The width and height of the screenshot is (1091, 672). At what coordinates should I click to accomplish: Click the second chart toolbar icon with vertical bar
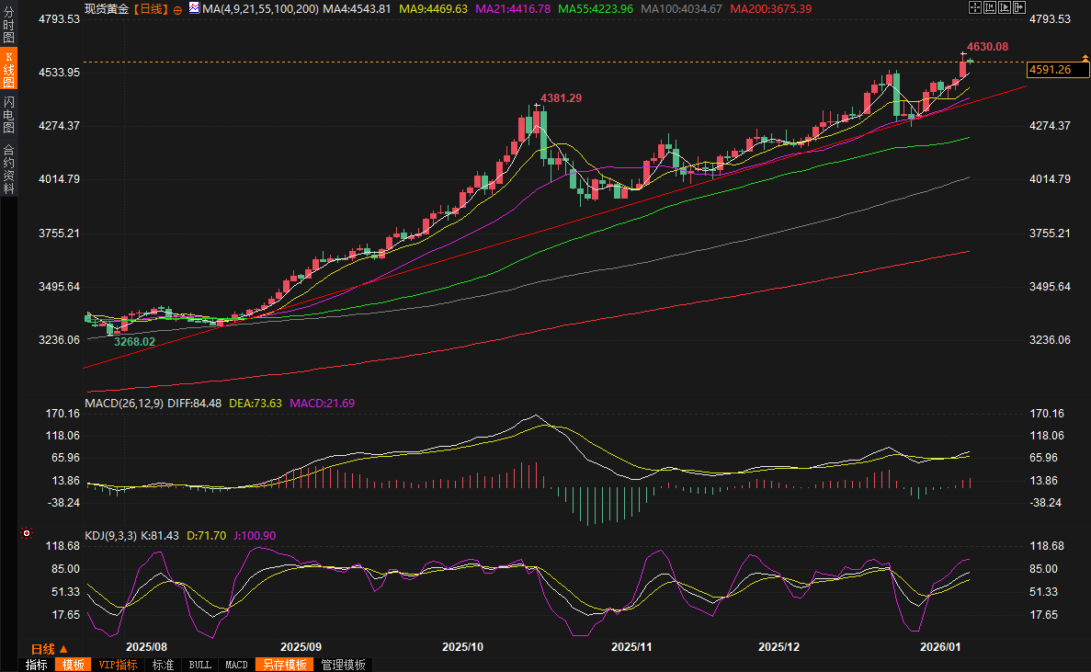(989, 8)
